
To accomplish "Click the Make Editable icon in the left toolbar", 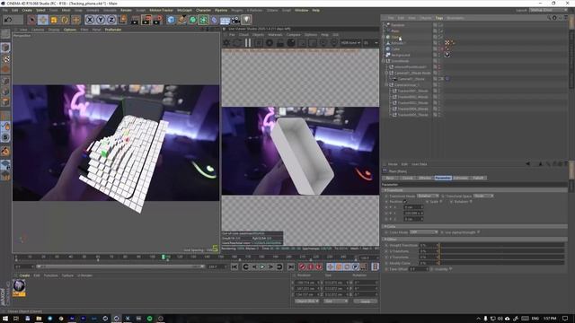I will [5, 35].
